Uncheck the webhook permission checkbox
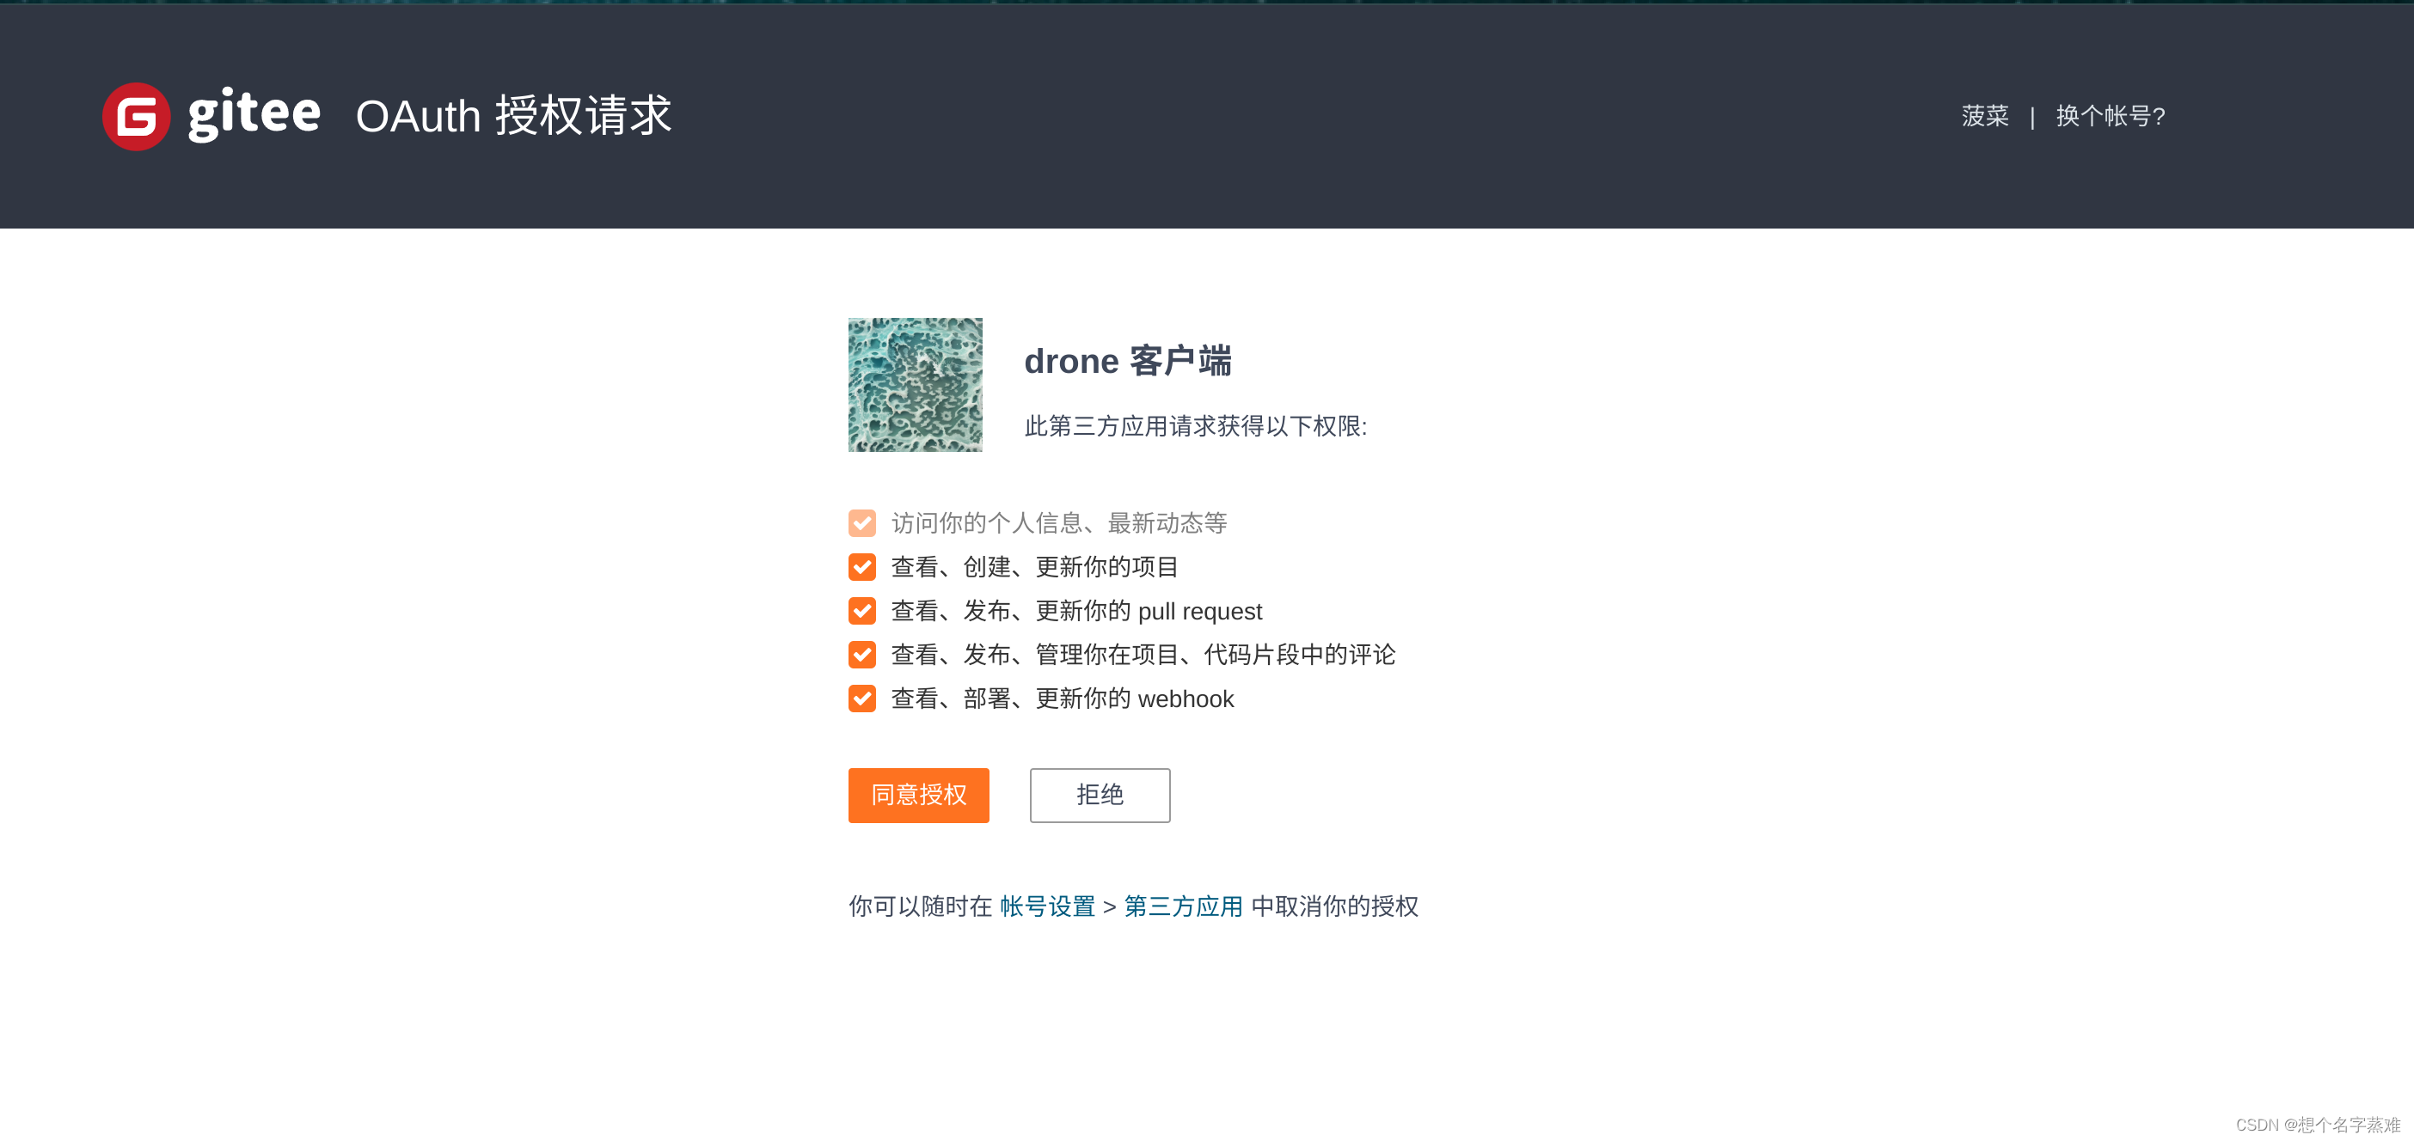 coord(861,699)
